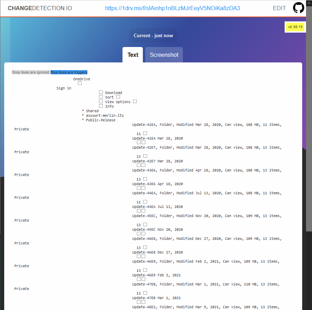Click 'Update-46E8, Folder, Modified Dec 27, 2020' line
The image size is (312, 310).
point(207,238)
